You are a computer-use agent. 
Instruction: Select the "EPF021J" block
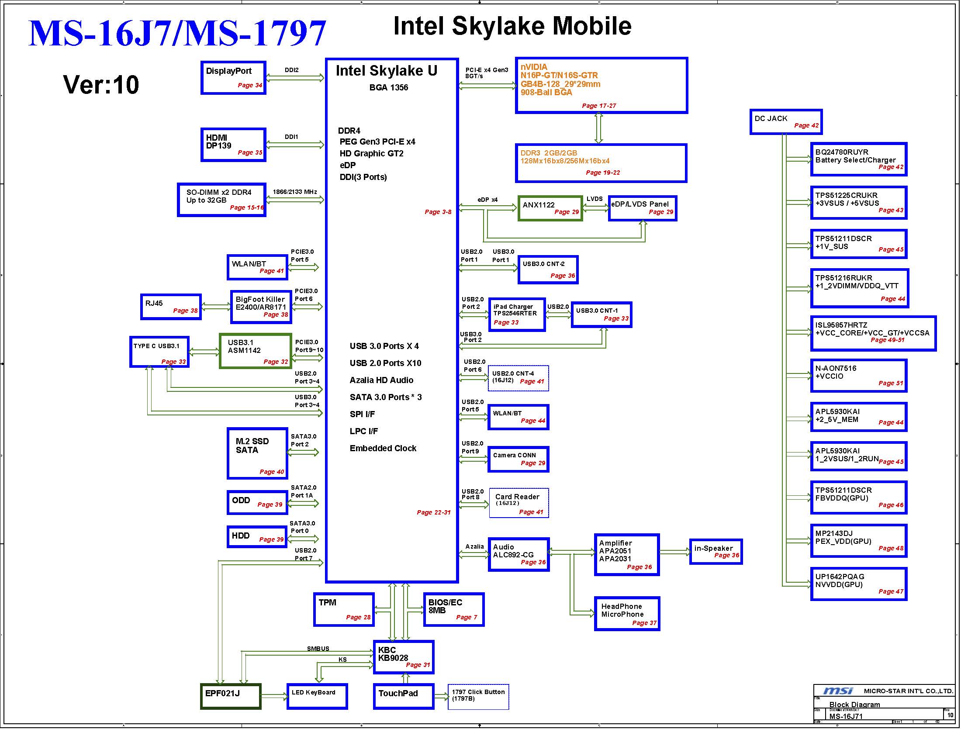[231, 697]
